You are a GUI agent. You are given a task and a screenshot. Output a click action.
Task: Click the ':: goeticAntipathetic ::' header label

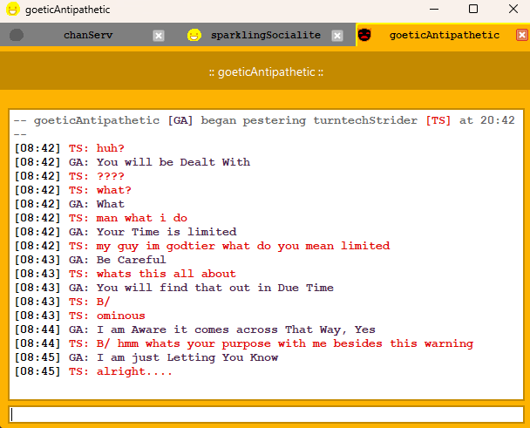[266, 72]
